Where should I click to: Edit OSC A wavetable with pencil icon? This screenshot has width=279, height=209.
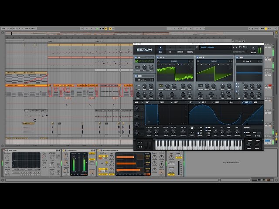tap(191, 68)
